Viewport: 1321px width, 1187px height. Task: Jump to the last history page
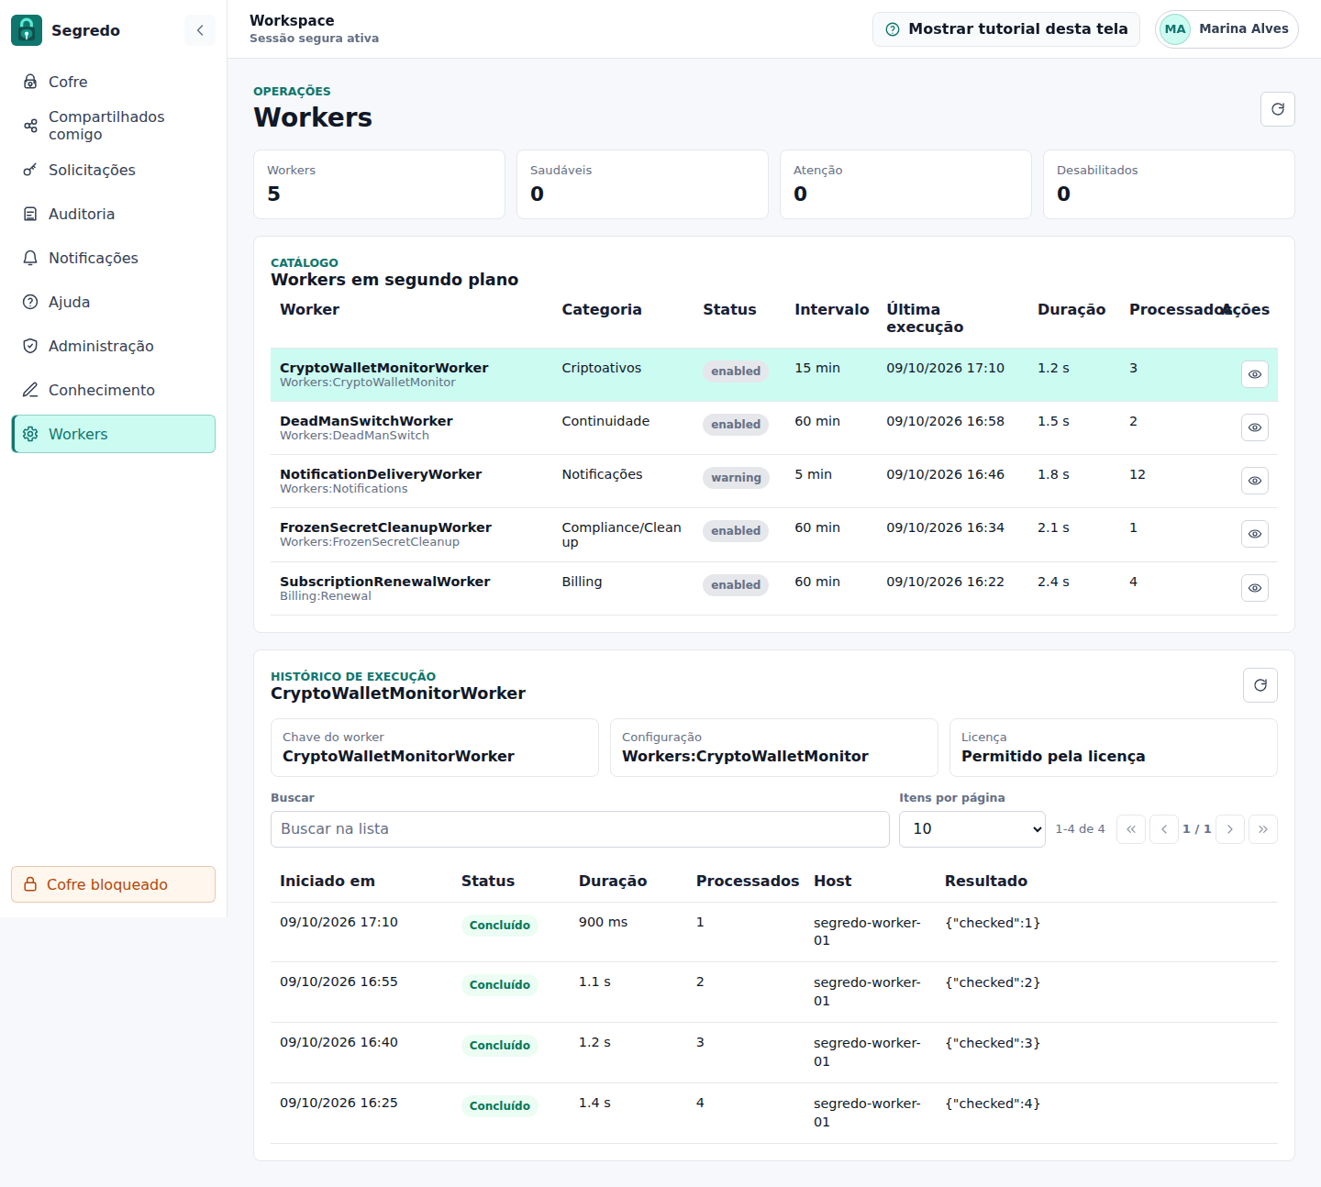click(1263, 829)
